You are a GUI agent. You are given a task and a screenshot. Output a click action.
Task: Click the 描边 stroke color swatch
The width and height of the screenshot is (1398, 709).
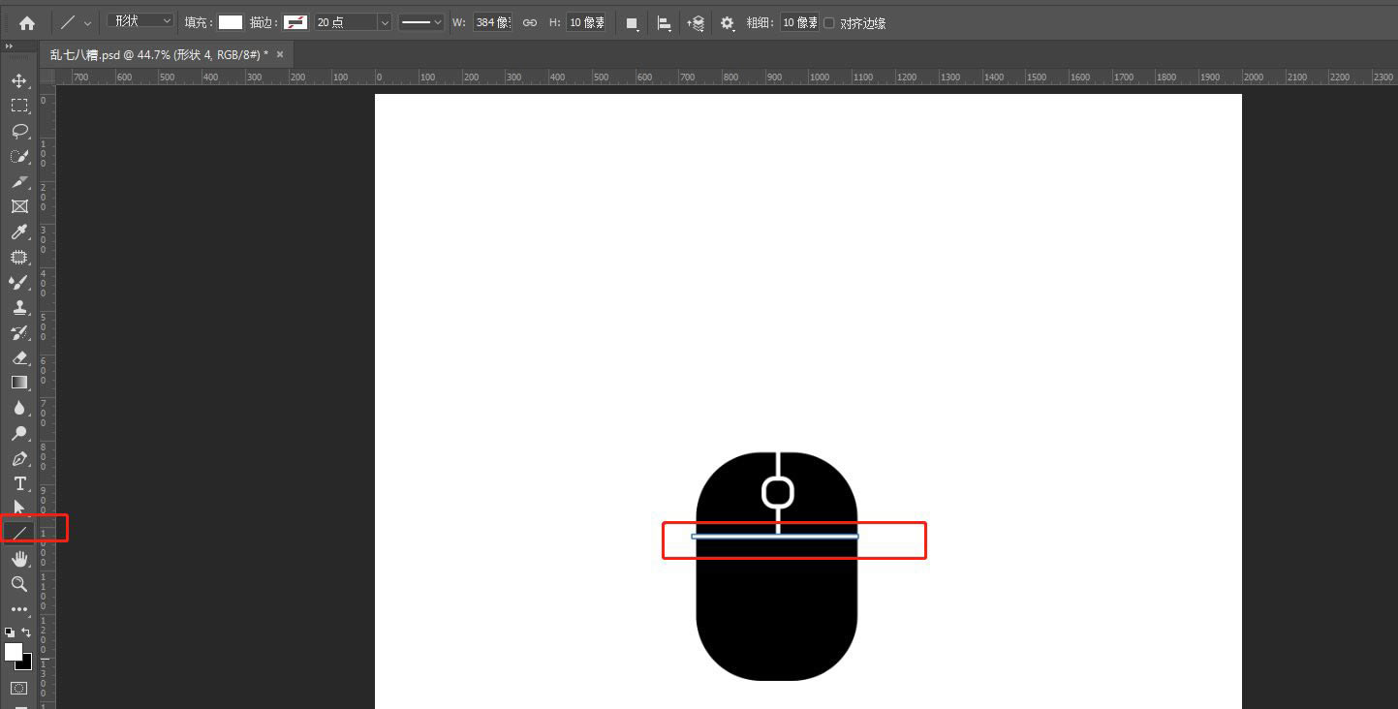tap(295, 22)
